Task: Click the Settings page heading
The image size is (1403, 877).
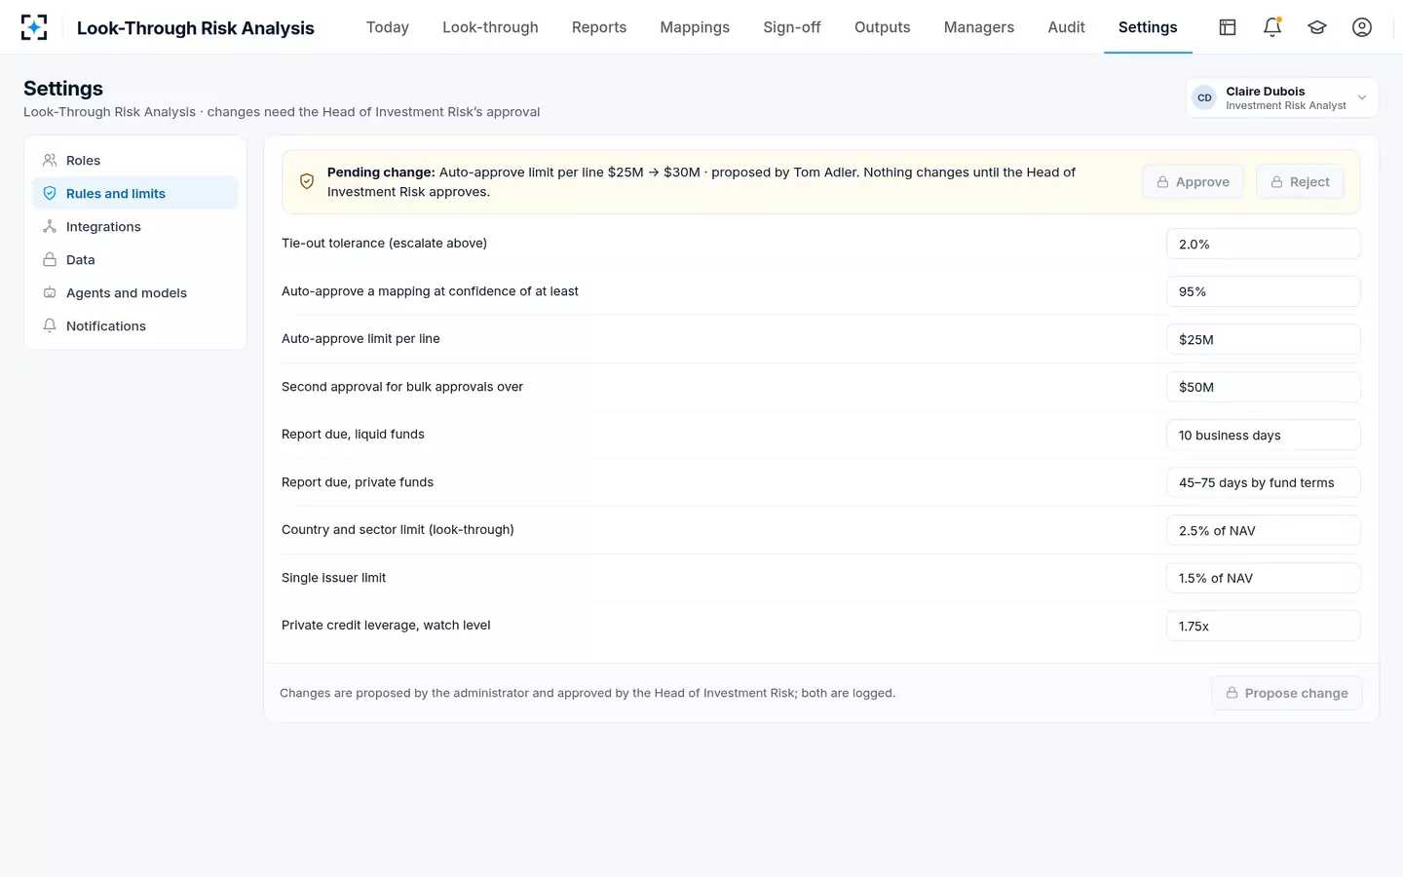Action: [63, 89]
